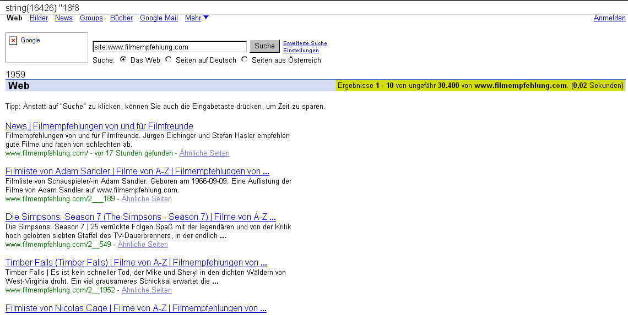The width and height of the screenshot is (628, 315).
Task: Go to Bücher search
Action: [x=121, y=18]
